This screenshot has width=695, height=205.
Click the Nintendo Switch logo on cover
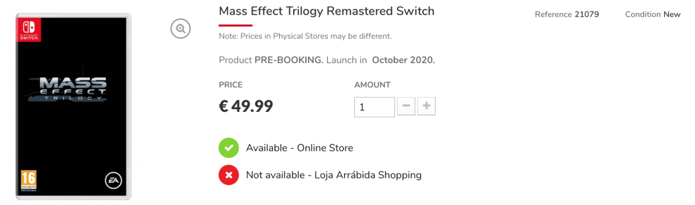click(29, 29)
